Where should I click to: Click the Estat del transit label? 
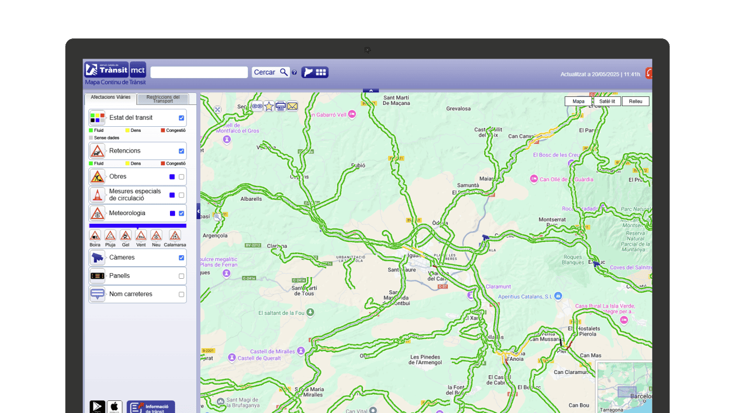click(x=131, y=118)
